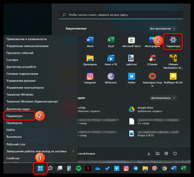Open Google Drive recommended item
Image resolution: width=194 pixels, height=177 pixels.
pos(145,109)
